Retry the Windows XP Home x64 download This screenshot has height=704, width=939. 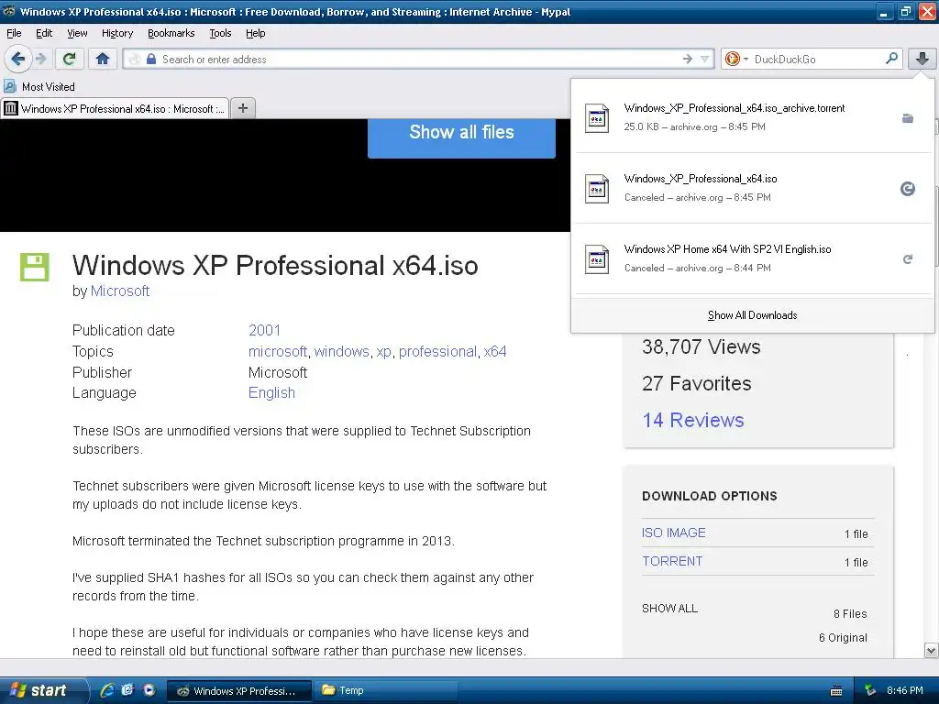(x=908, y=259)
